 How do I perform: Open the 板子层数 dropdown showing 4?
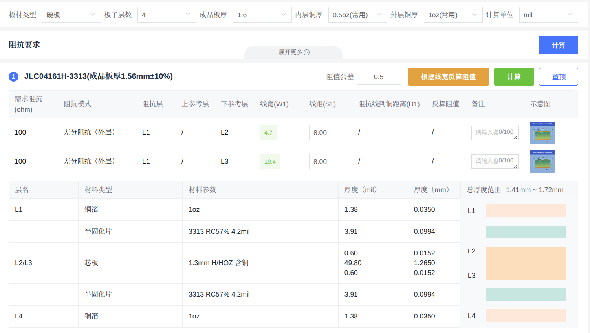pos(167,15)
